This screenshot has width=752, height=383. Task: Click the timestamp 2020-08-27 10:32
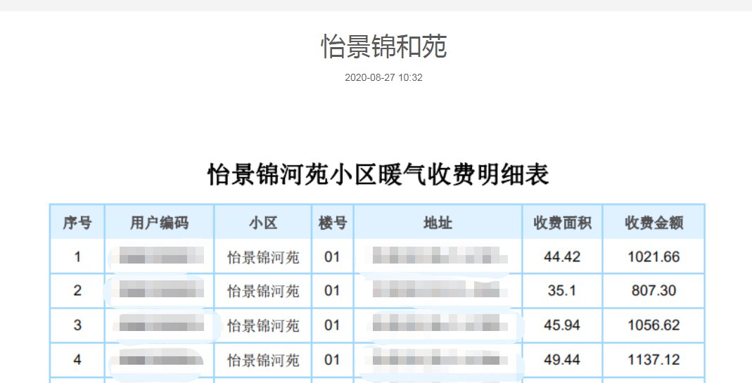[x=383, y=78]
